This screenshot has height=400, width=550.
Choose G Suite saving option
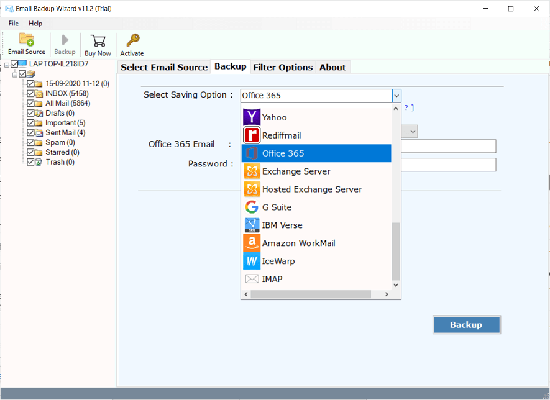316,207
